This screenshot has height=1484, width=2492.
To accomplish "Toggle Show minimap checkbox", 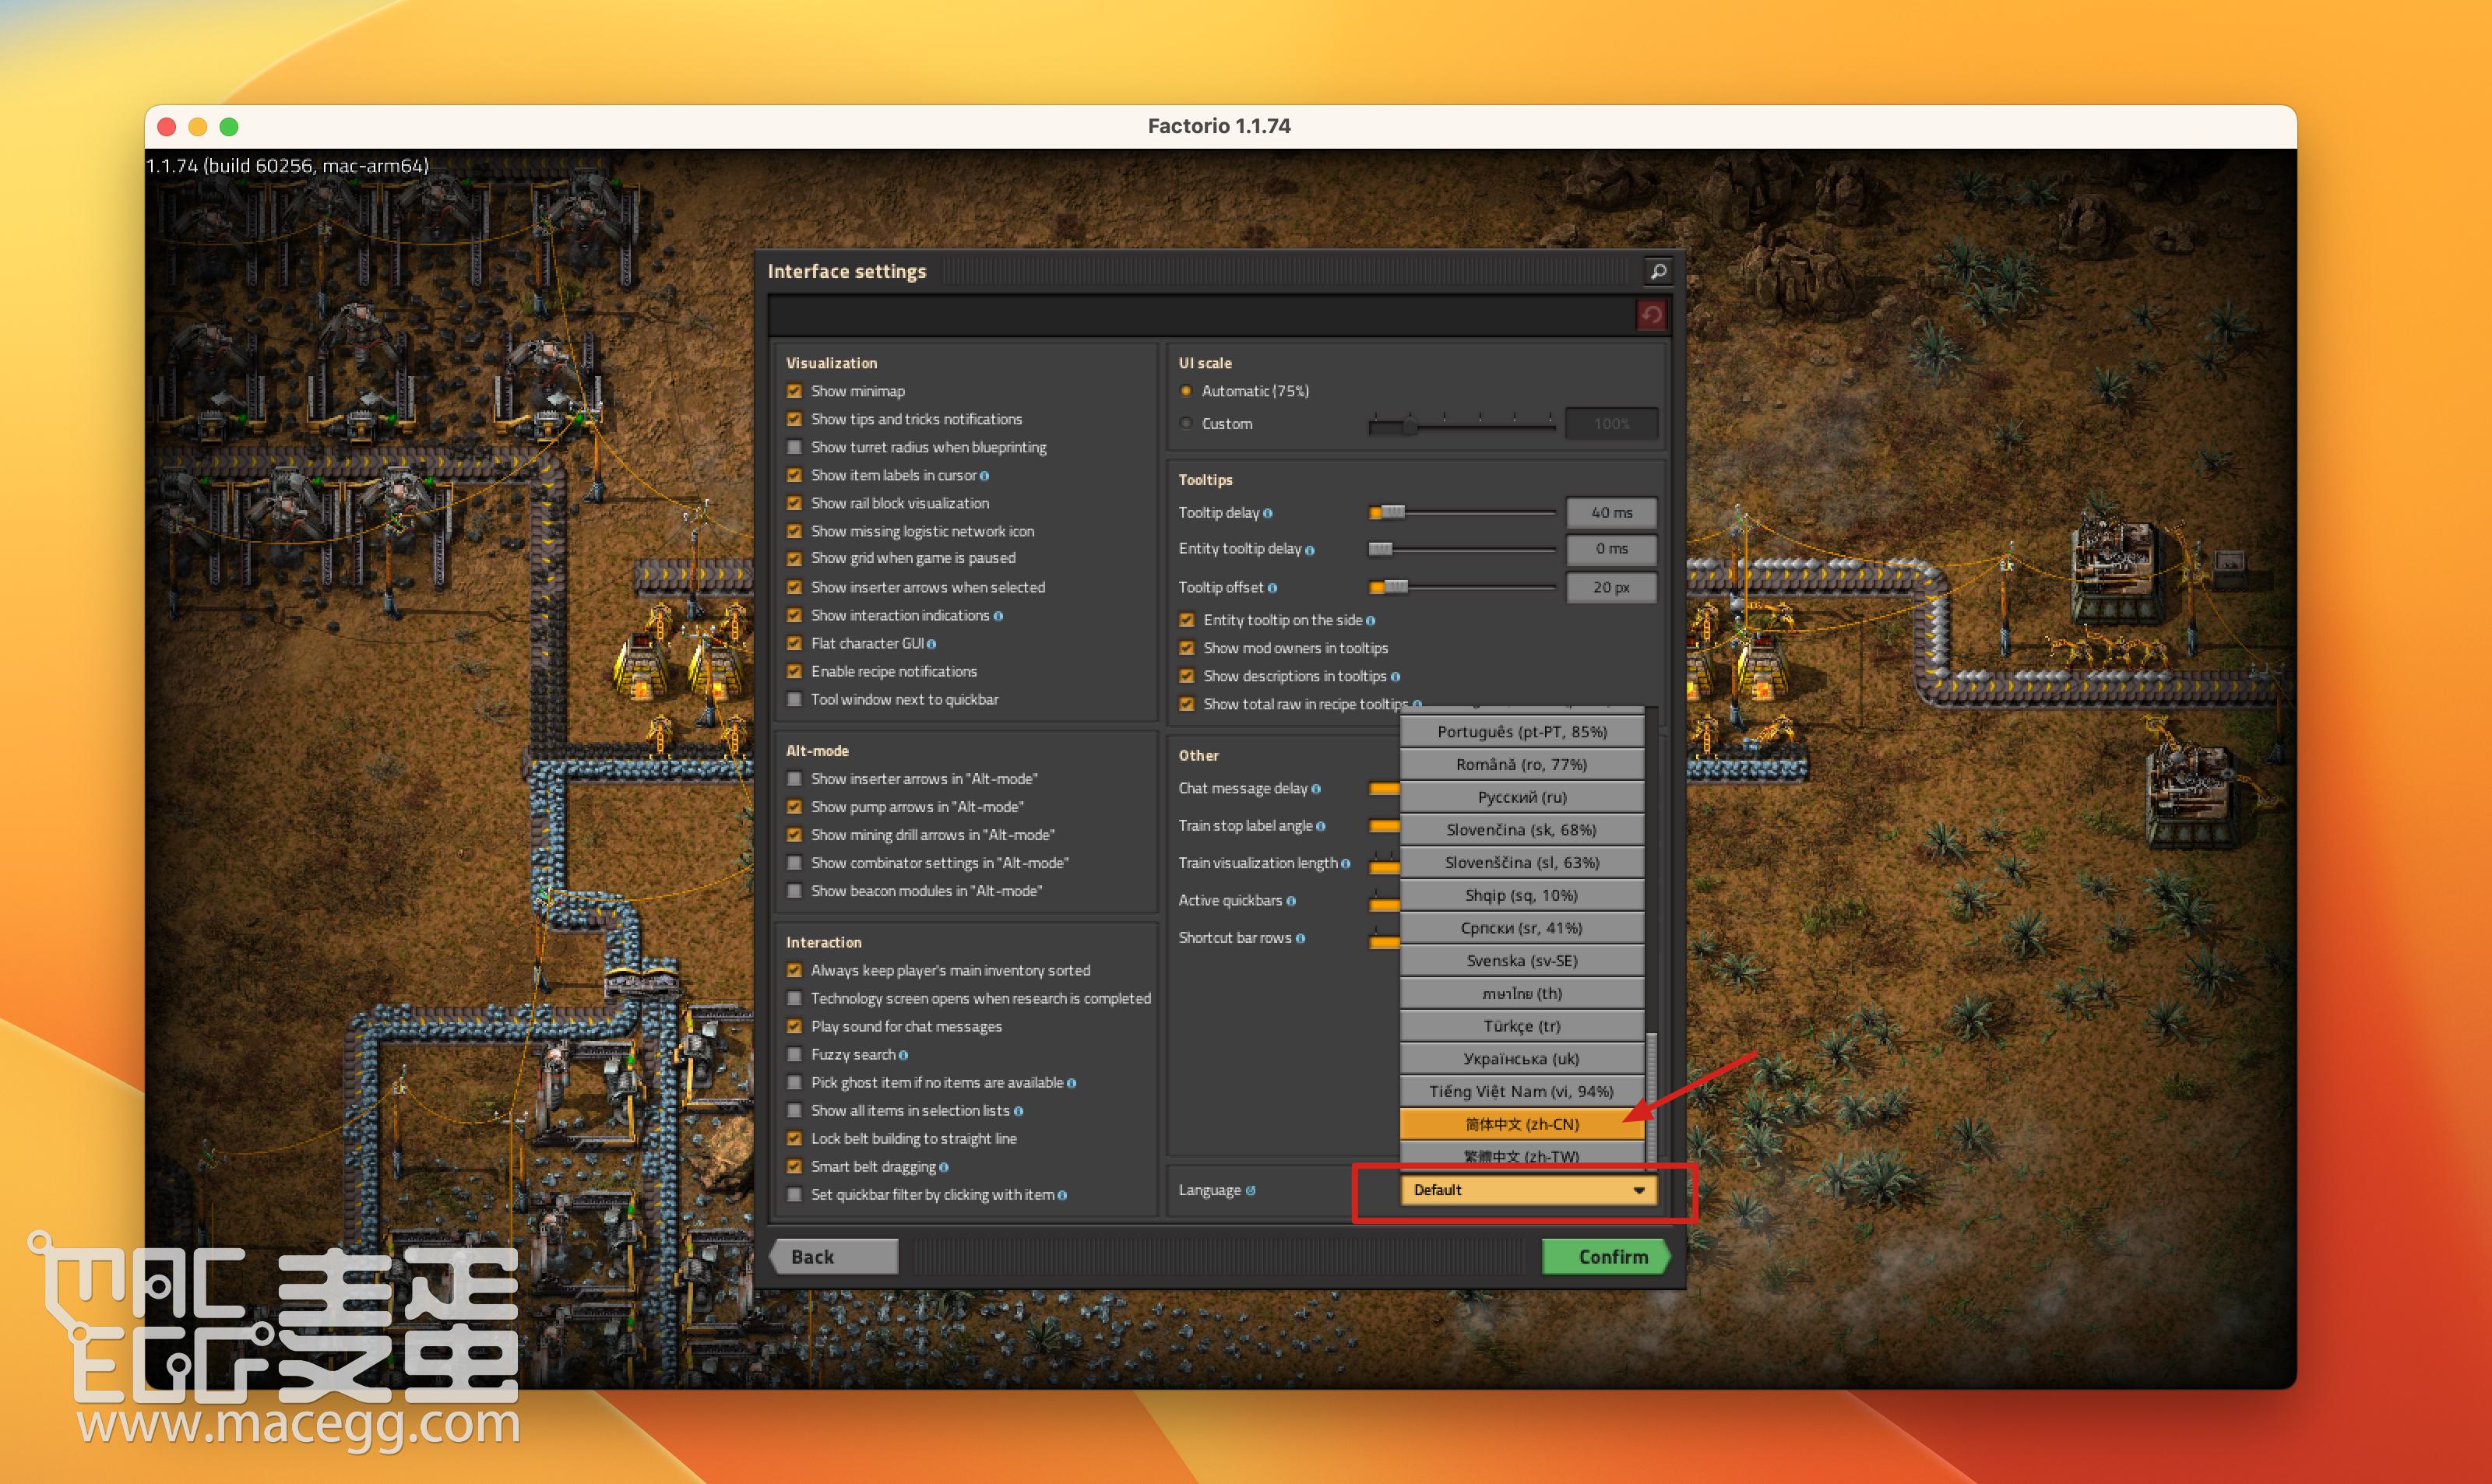I will [x=794, y=391].
